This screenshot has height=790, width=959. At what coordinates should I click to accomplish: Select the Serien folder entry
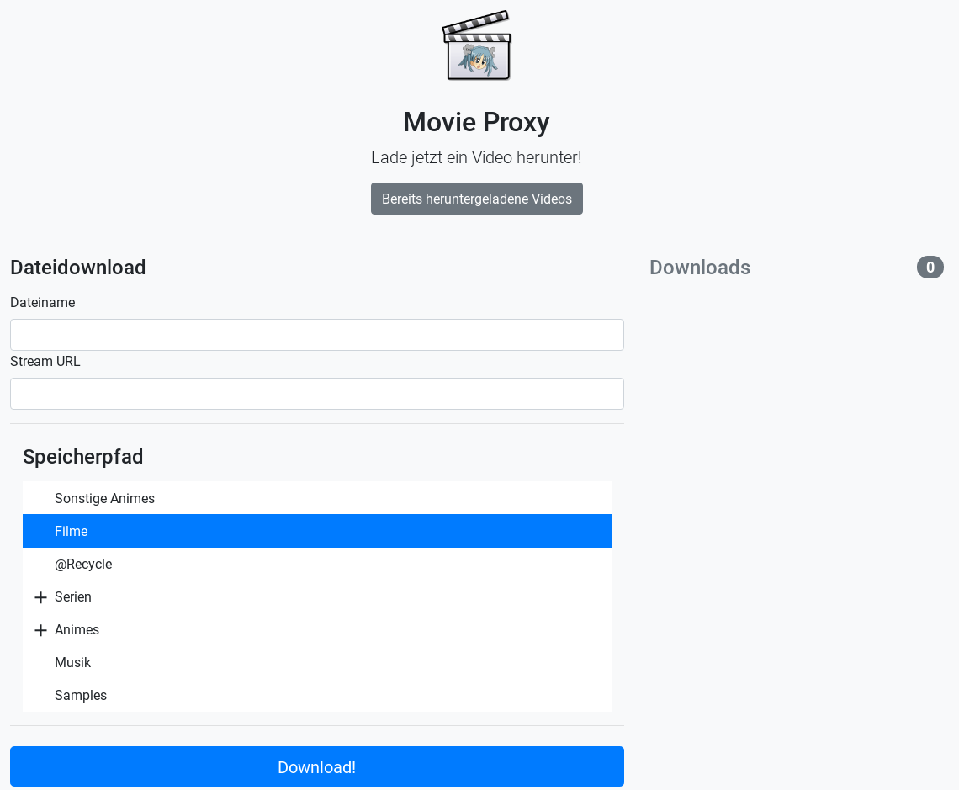(x=317, y=597)
